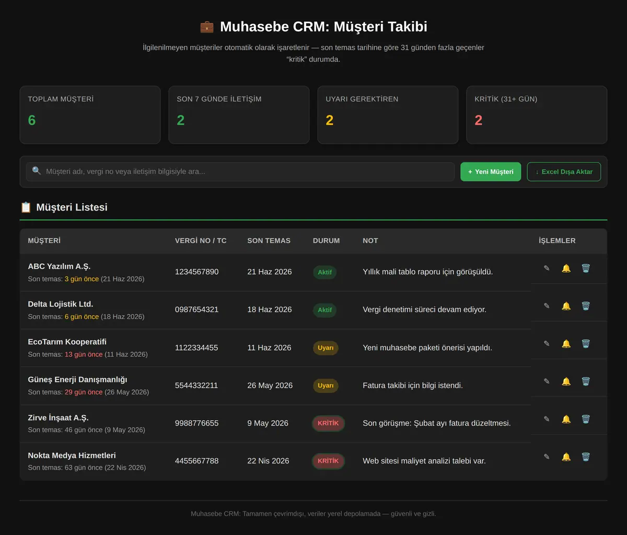Open the UYARI GEREKTİREN stat card
This screenshot has width=627, height=535.
[x=388, y=115]
